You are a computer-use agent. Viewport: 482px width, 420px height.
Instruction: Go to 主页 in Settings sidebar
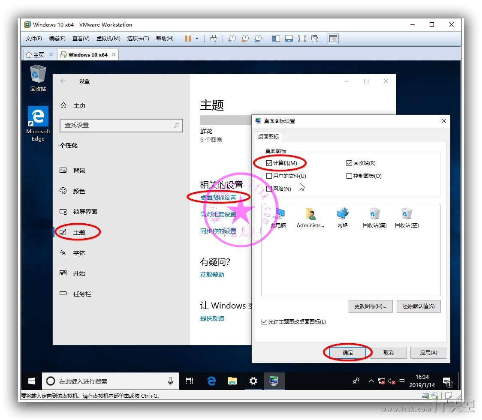(x=73, y=105)
